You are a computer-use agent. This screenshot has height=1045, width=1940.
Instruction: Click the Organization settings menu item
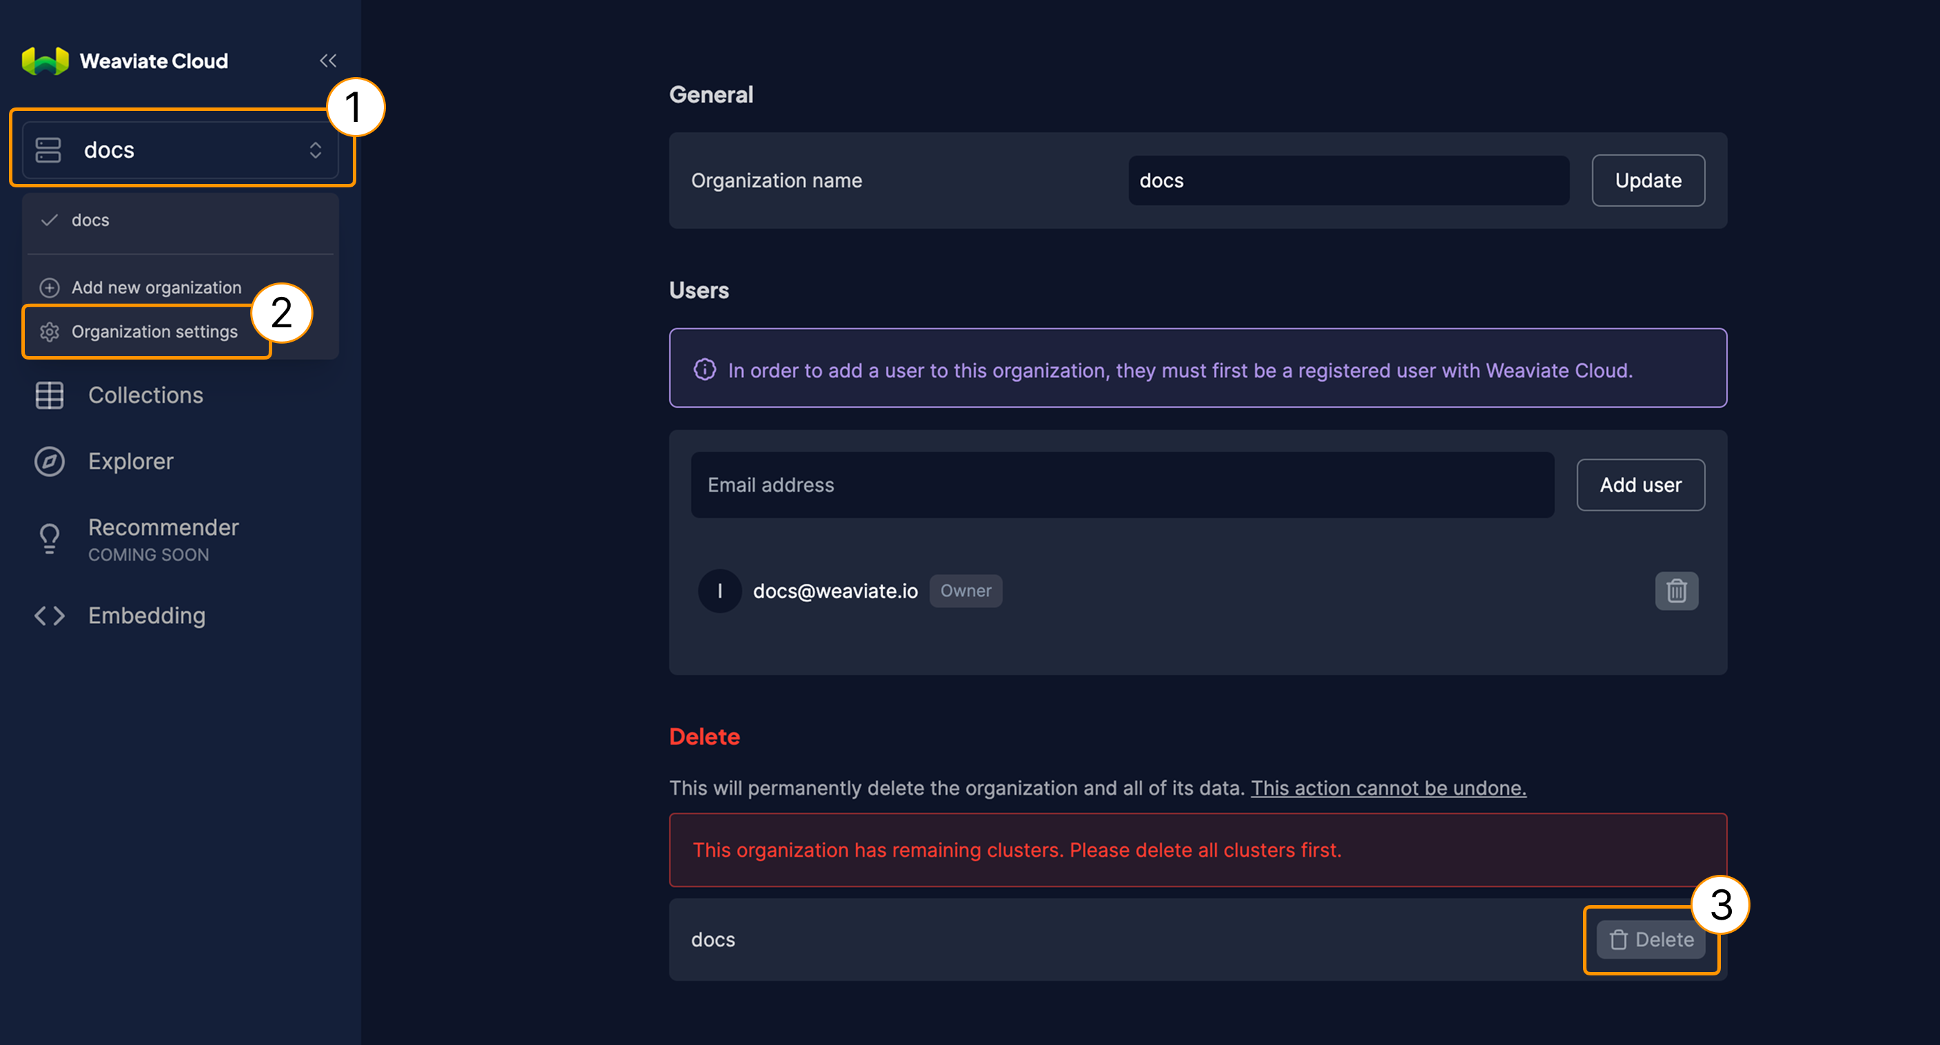coord(156,332)
